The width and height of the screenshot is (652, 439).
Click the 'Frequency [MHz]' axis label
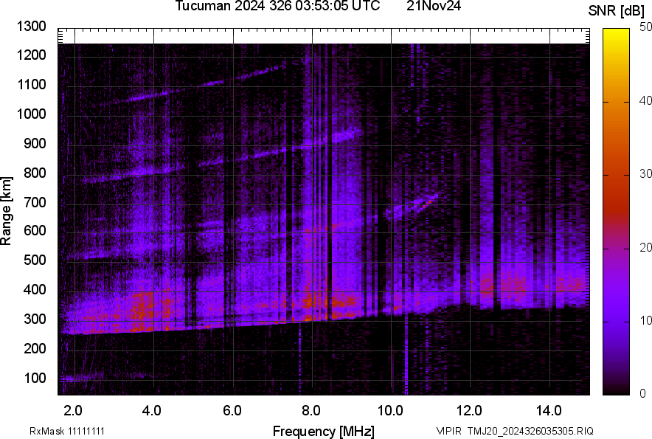point(323,431)
